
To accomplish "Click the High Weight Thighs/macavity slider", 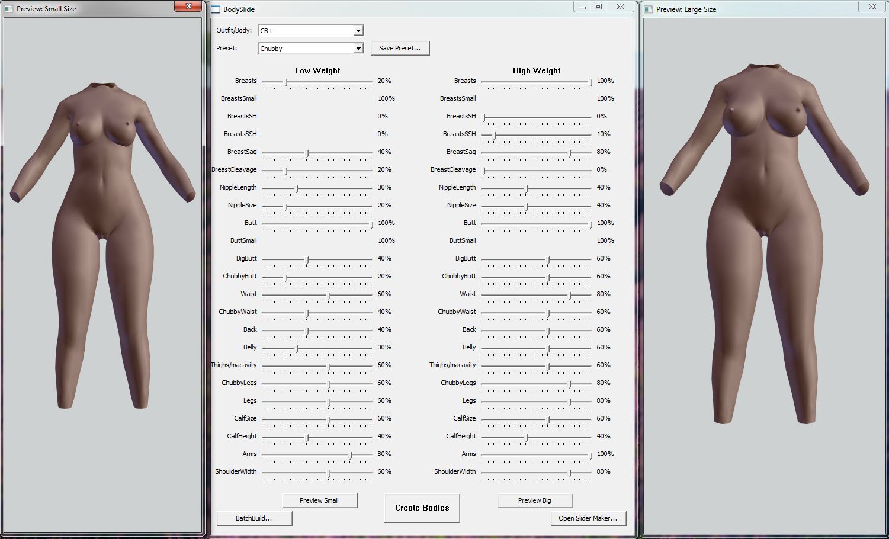I will pyautogui.click(x=536, y=368).
